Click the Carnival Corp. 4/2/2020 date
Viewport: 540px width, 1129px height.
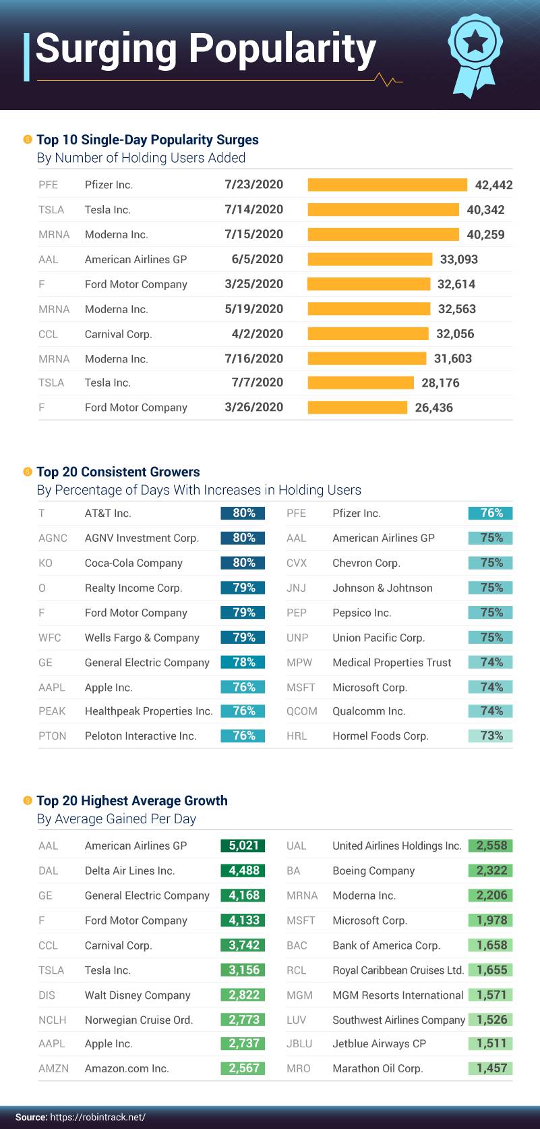[257, 334]
